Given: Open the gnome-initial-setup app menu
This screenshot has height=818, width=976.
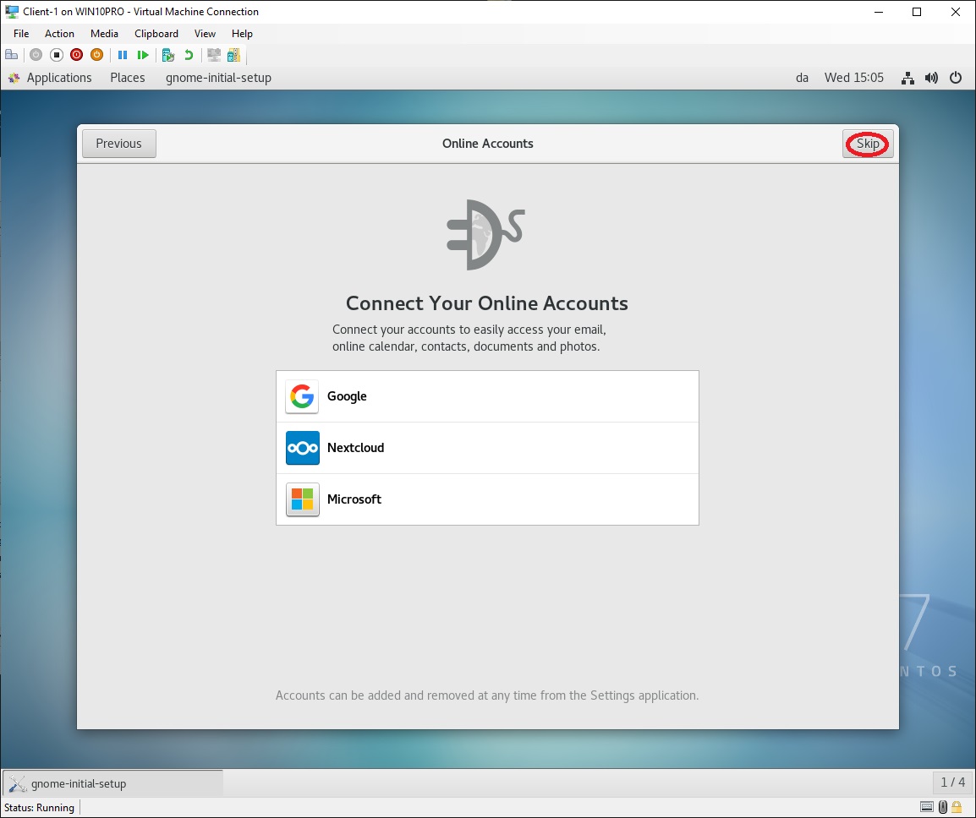Looking at the screenshot, I should (x=218, y=78).
